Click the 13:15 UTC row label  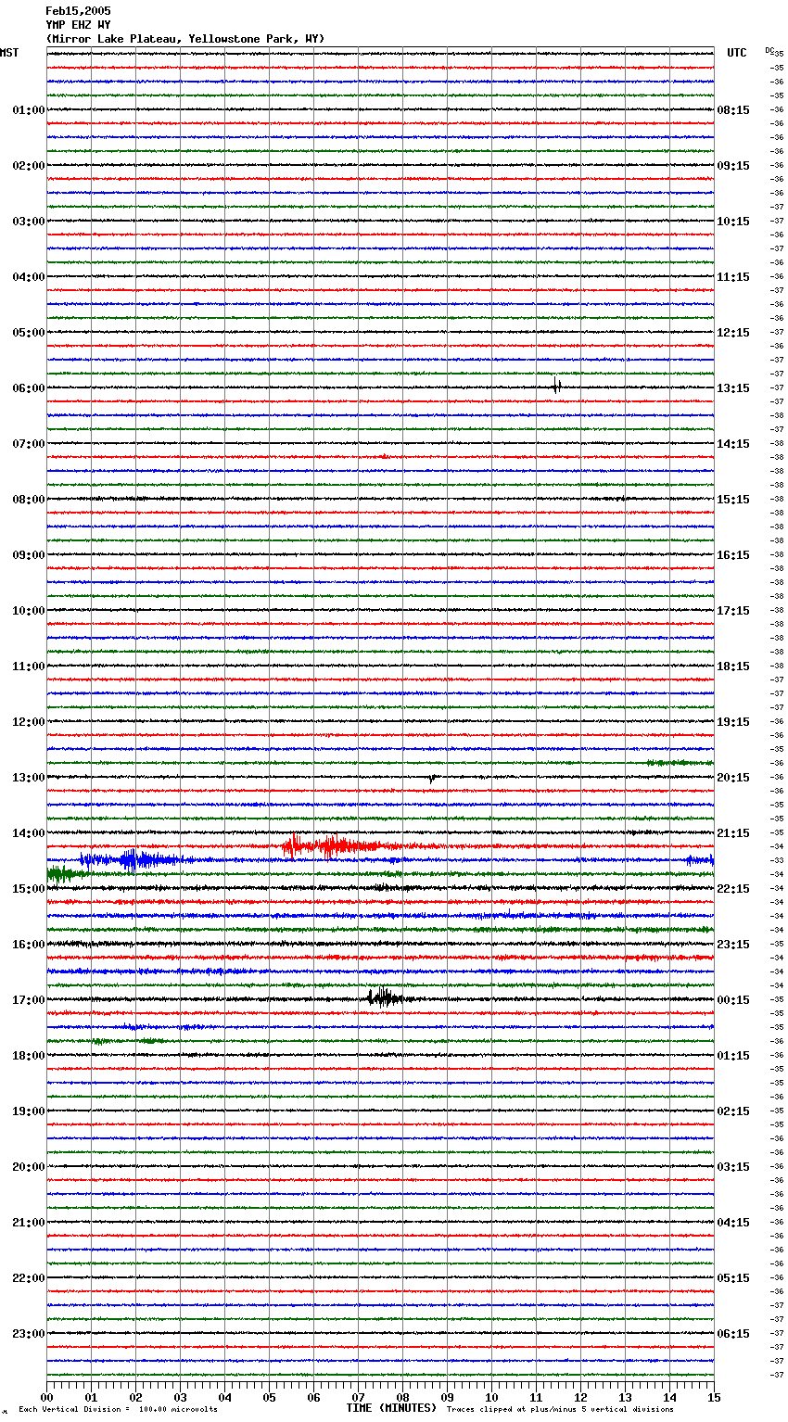pyautogui.click(x=733, y=388)
